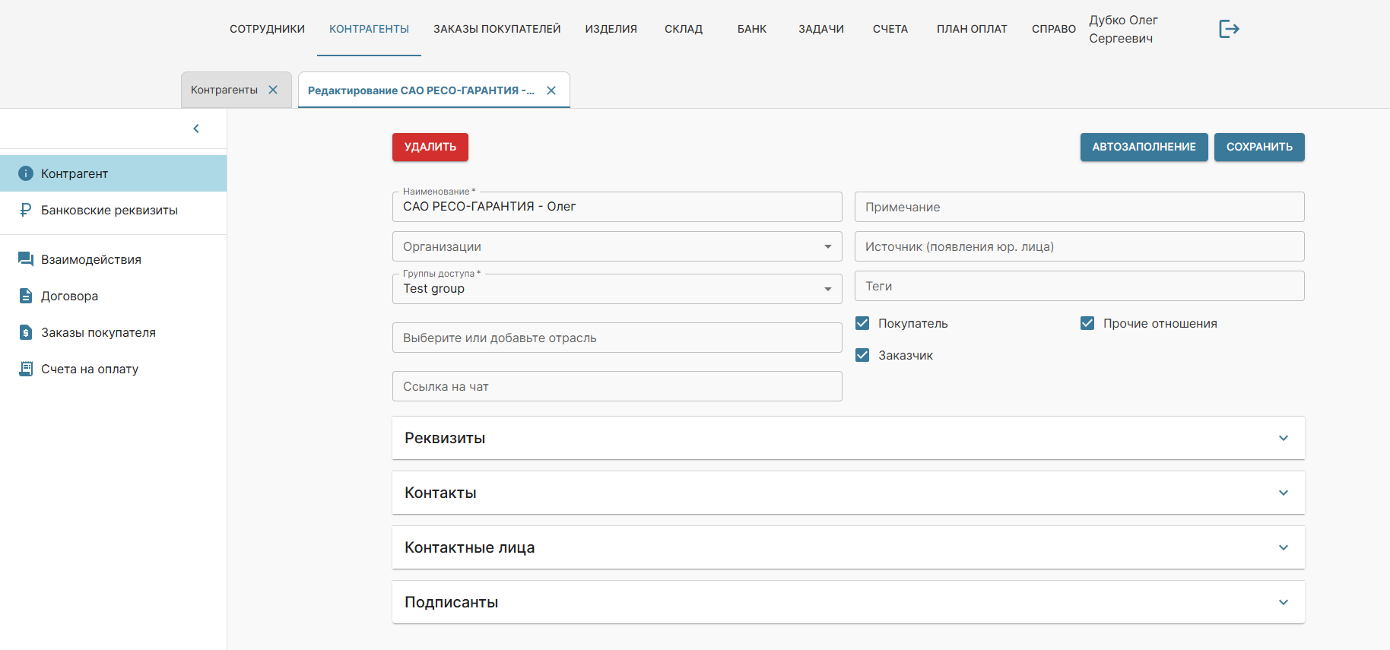1390x650 pixels.
Task: Click the Заказы покупателя icon
Action: (26, 332)
